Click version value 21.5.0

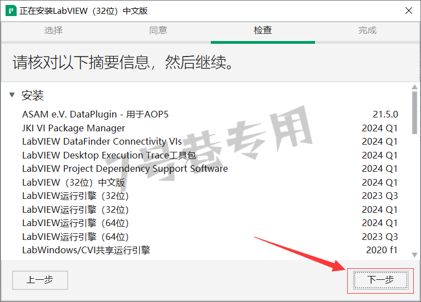[386, 115]
